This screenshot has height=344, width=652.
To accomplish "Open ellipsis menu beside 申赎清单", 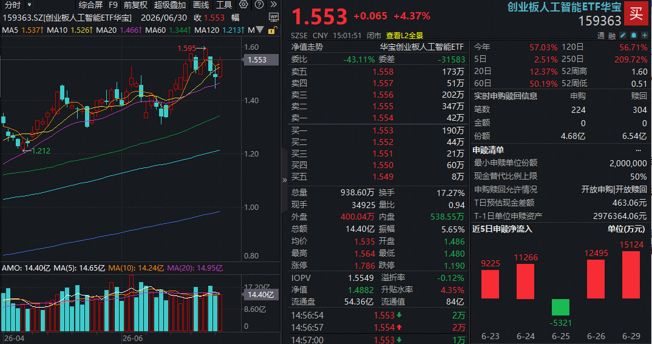I will click(638, 150).
